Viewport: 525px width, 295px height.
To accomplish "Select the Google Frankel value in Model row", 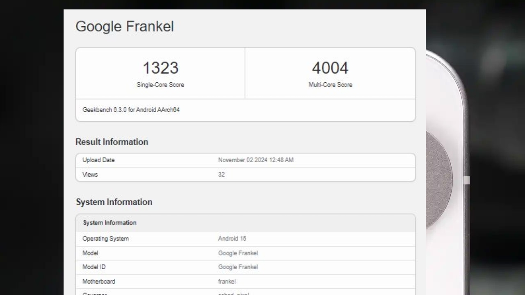I will click(x=238, y=253).
